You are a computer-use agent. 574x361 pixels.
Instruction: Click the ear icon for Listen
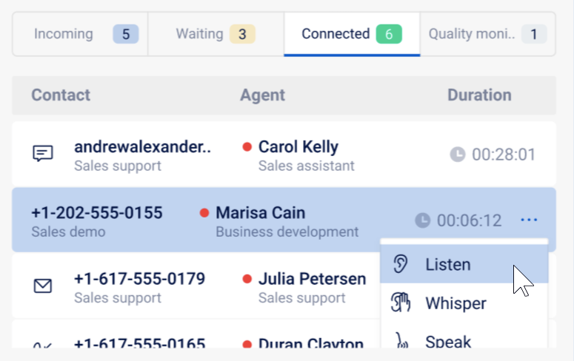(400, 264)
